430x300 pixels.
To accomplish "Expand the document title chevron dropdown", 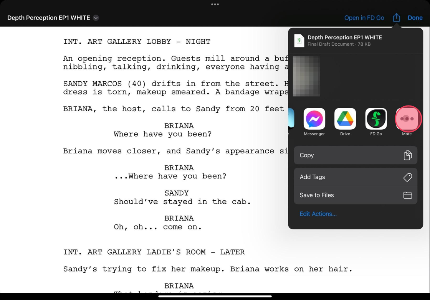I will coord(96,18).
